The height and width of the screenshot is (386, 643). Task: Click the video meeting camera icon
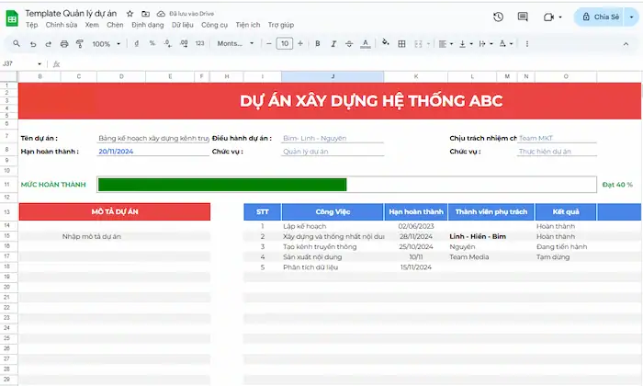point(548,17)
